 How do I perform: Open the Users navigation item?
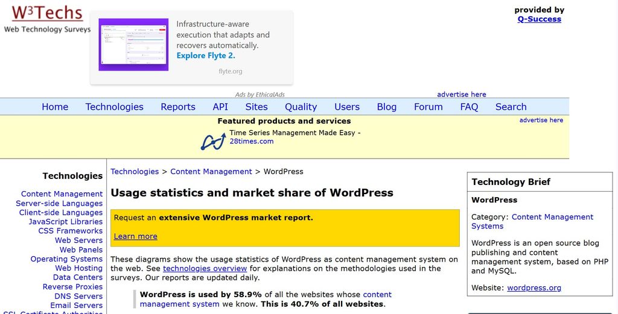click(347, 107)
